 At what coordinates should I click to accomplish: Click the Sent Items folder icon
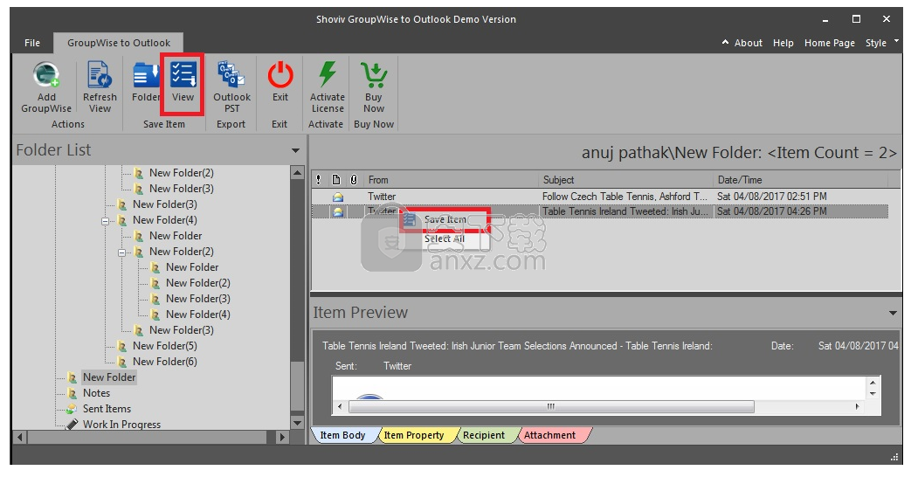pyautogui.click(x=71, y=409)
